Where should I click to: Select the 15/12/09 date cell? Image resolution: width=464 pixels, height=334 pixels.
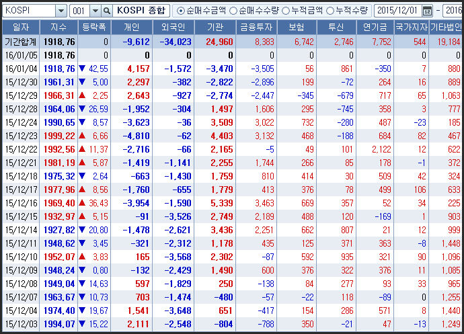[x=21, y=270]
